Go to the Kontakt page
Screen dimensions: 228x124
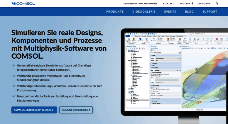(168, 4)
